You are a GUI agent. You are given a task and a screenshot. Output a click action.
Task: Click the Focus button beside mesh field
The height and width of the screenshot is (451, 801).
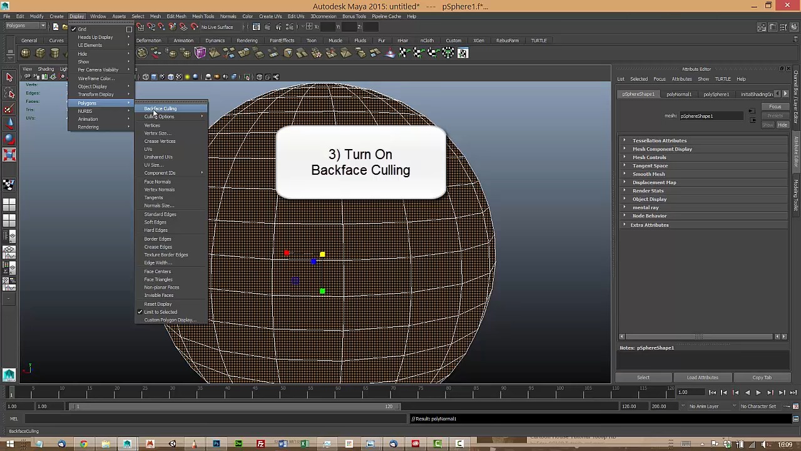coord(775,107)
